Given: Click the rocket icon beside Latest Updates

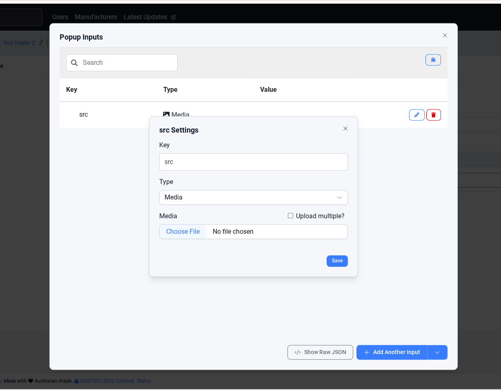Looking at the screenshot, I should click(174, 17).
